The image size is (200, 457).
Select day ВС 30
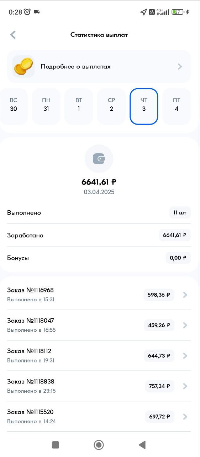tap(14, 106)
